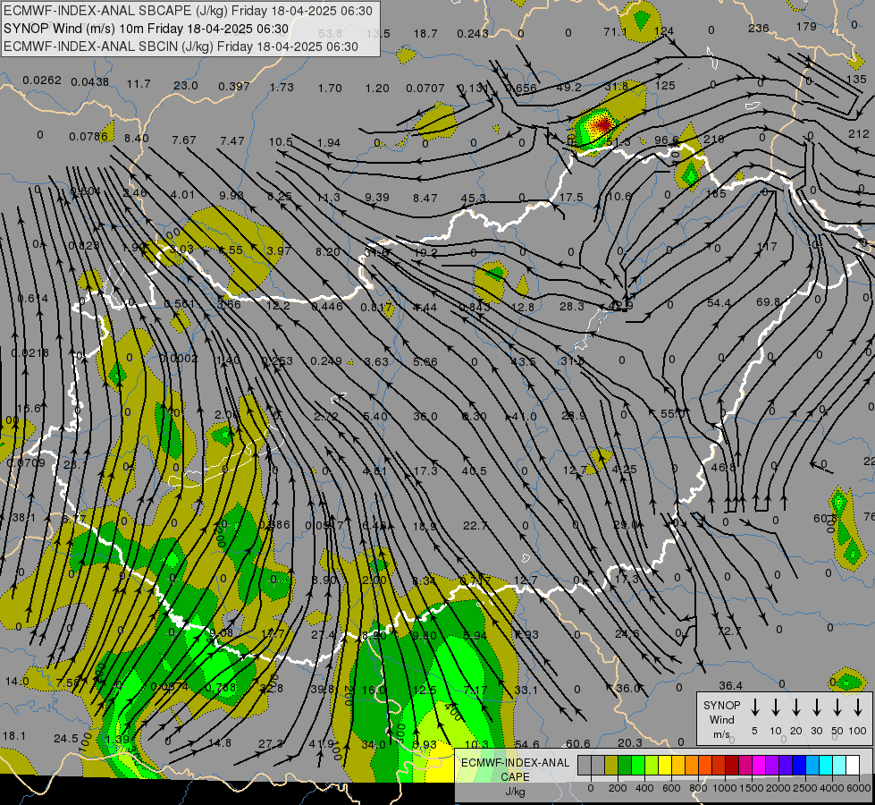Click the map value '60.6'
Image resolution: width=875 pixels, height=805 pixels.
coord(577,743)
